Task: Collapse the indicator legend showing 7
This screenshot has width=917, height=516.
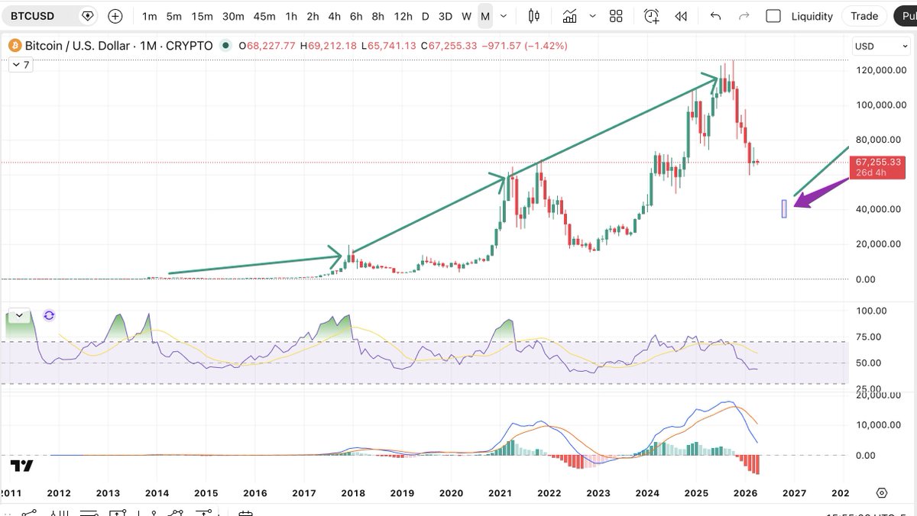Action: point(21,66)
